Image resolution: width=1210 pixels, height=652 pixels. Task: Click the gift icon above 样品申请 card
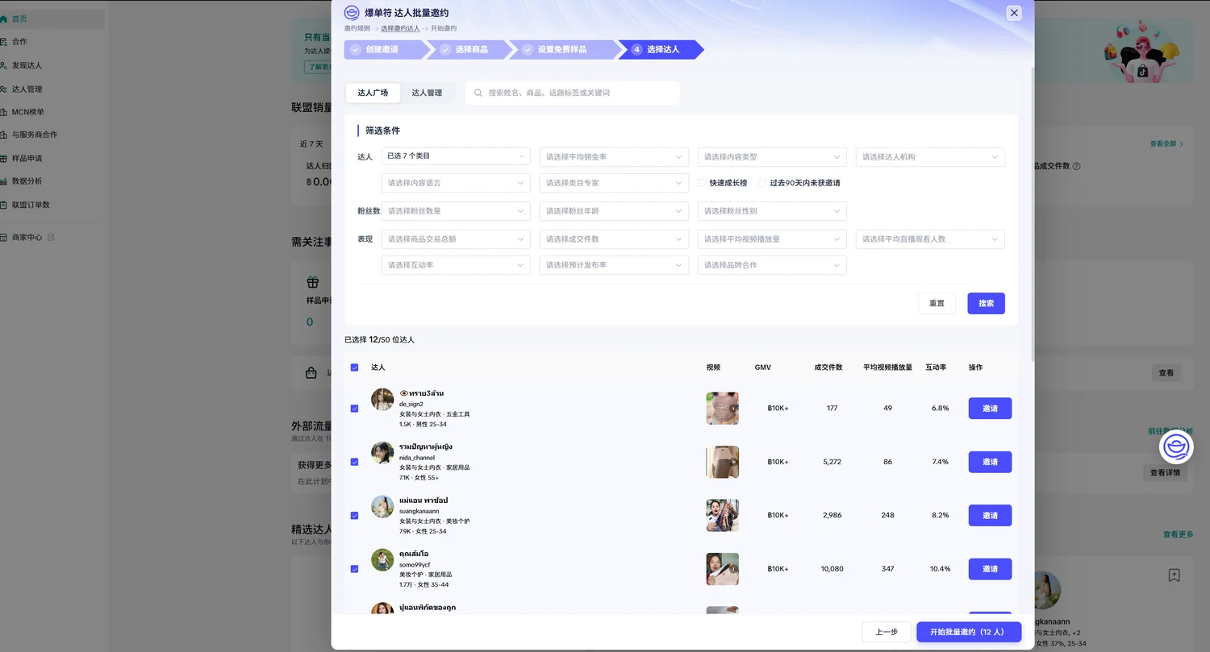pyautogui.click(x=313, y=282)
